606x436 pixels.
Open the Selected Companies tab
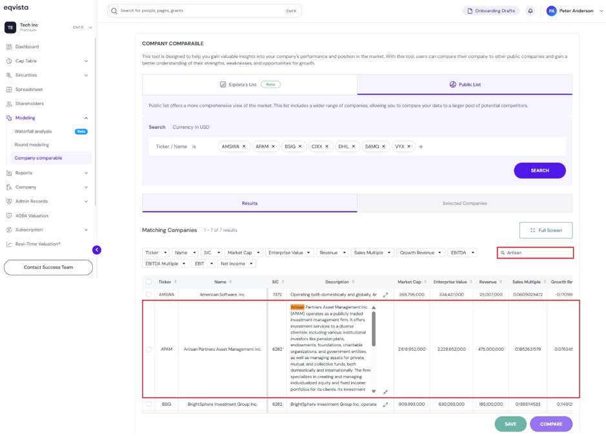465,203
